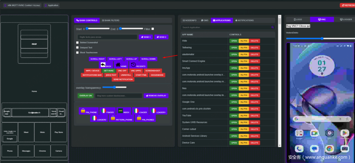This screenshot has width=355, height=163.
Task: Open the SMS tab
Action: pyautogui.click(x=205, y=20)
